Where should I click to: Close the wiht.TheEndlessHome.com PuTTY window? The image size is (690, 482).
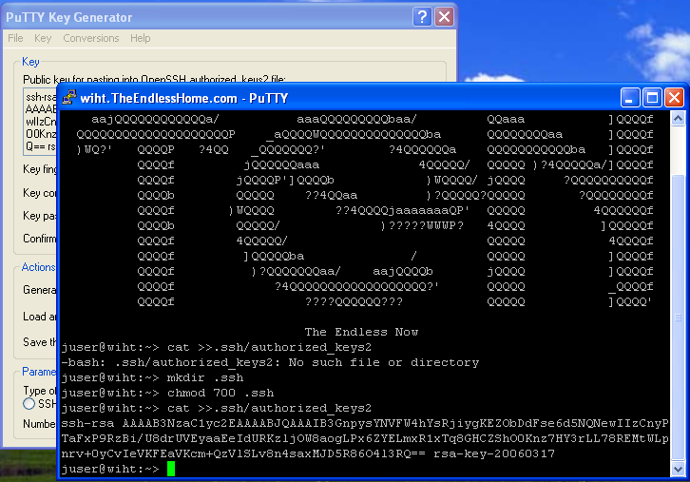pyautogui.click(x=674, y=97)
